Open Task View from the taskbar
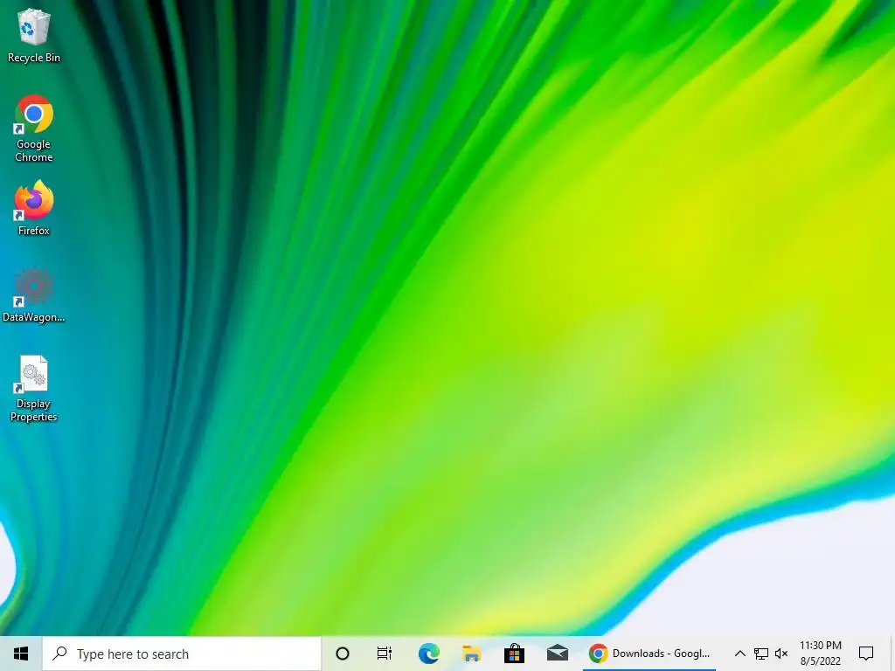Image resolution: width=895 pixels, height=671 pixels. pos(385,654)
